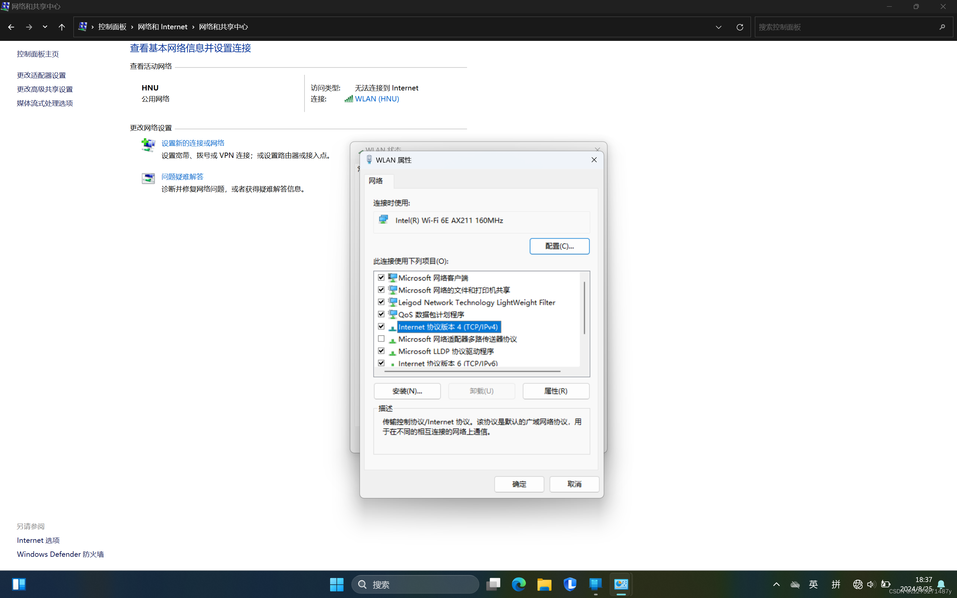Enable the Microsoft 网络适配器多路传送器协议 checkbox
The image size is (957, 598).
381,338
